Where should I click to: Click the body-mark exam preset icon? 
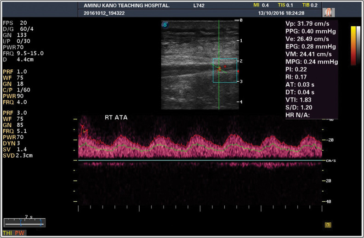click(x=330, y=12)
